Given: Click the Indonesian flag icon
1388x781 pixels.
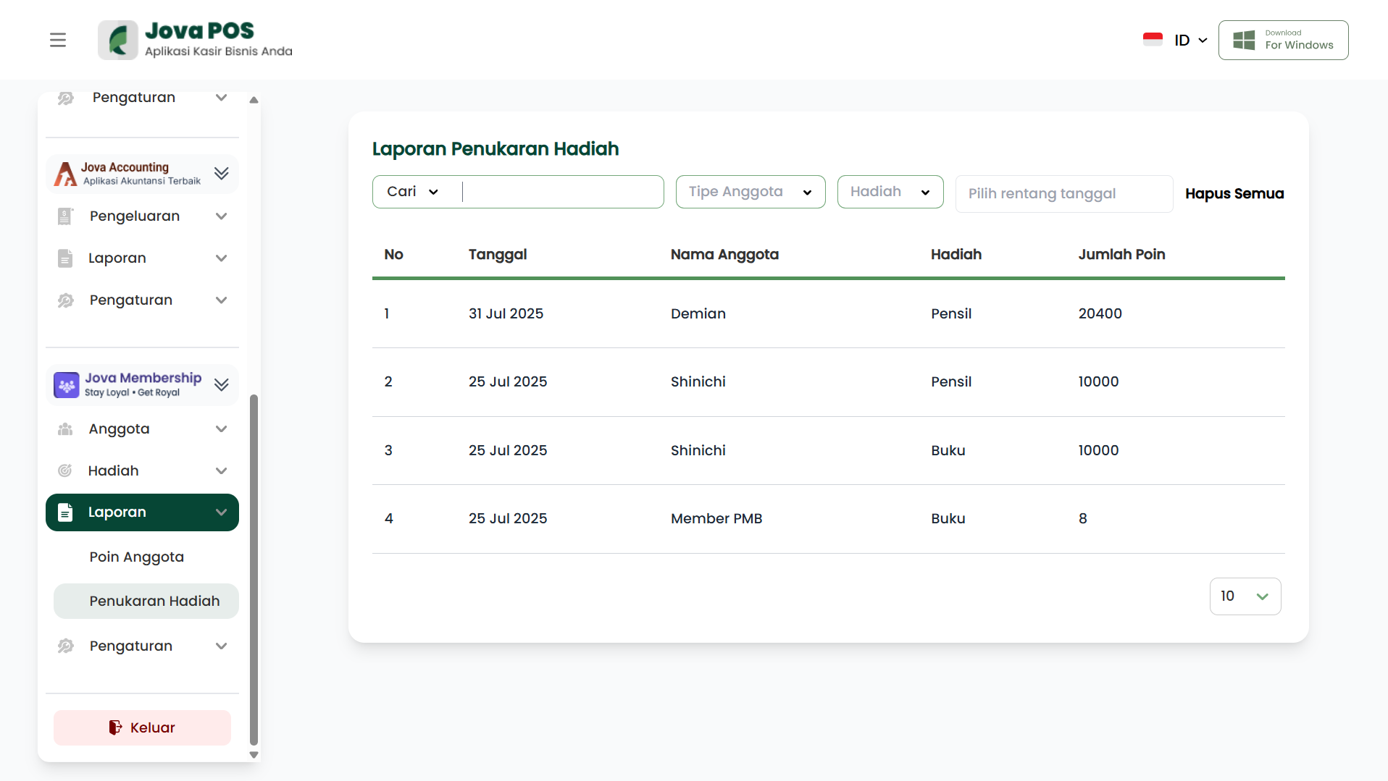Looking at the screenshot, I should (1153, 40).
